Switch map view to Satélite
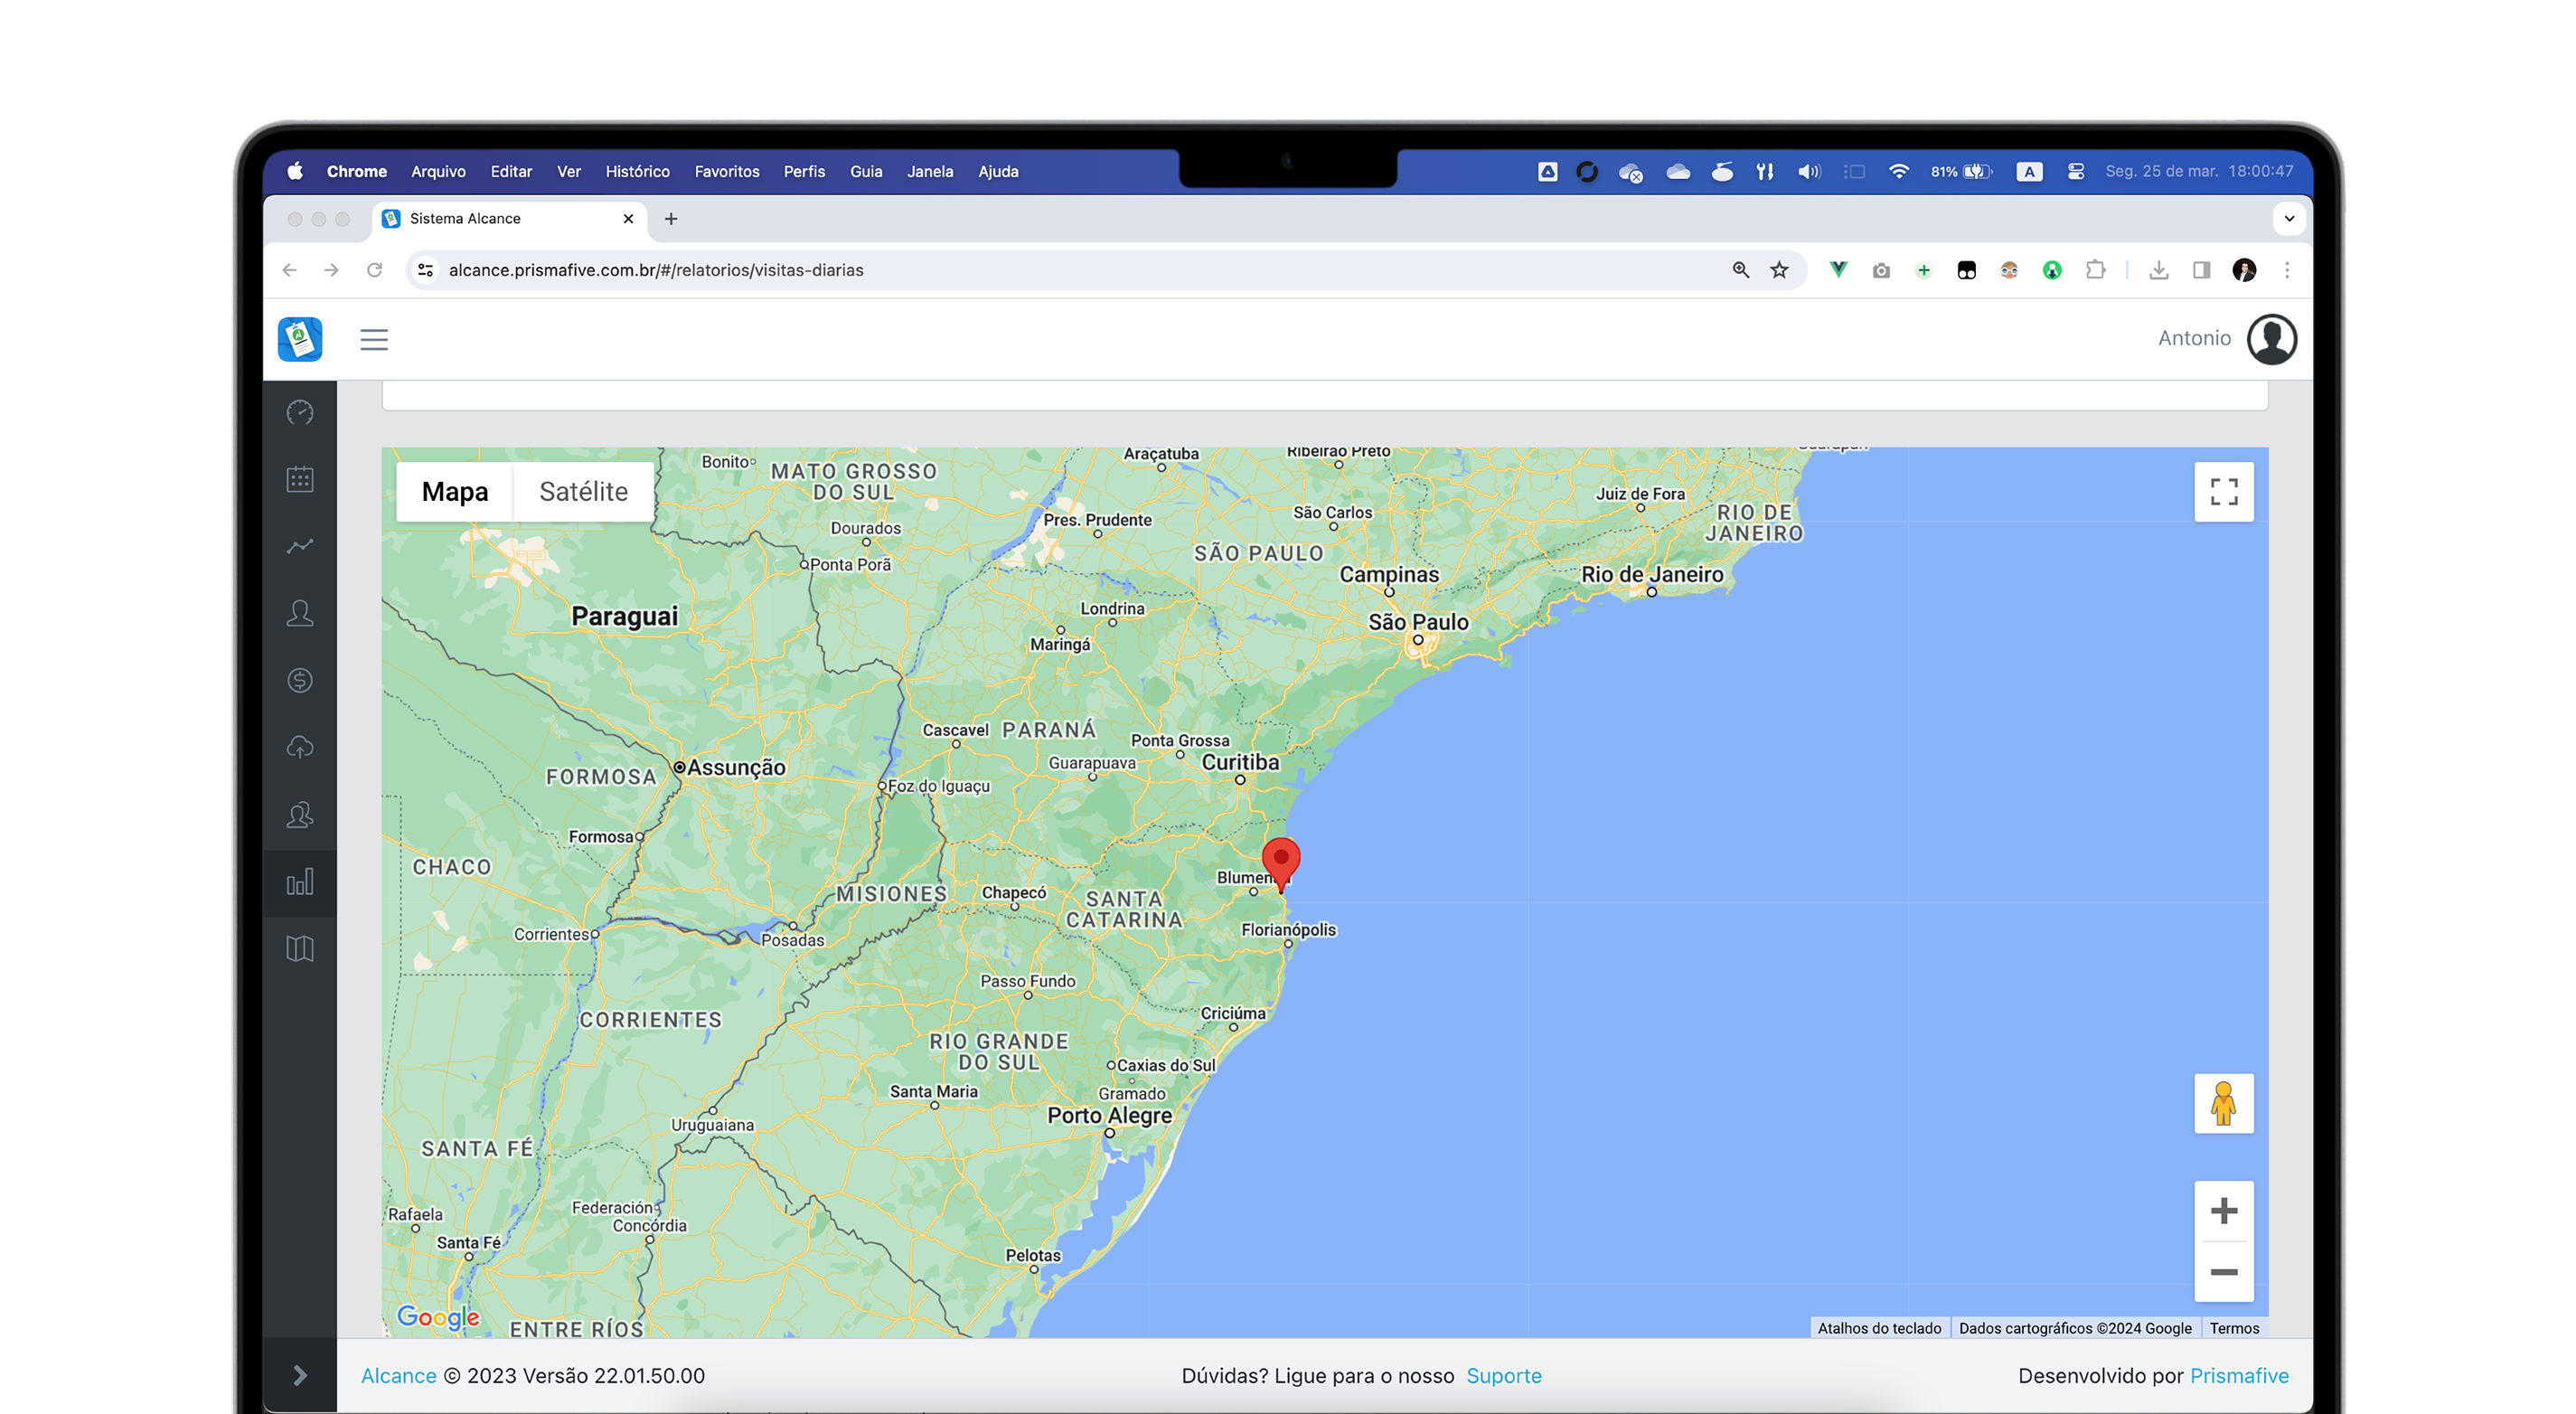 point(583,492)
